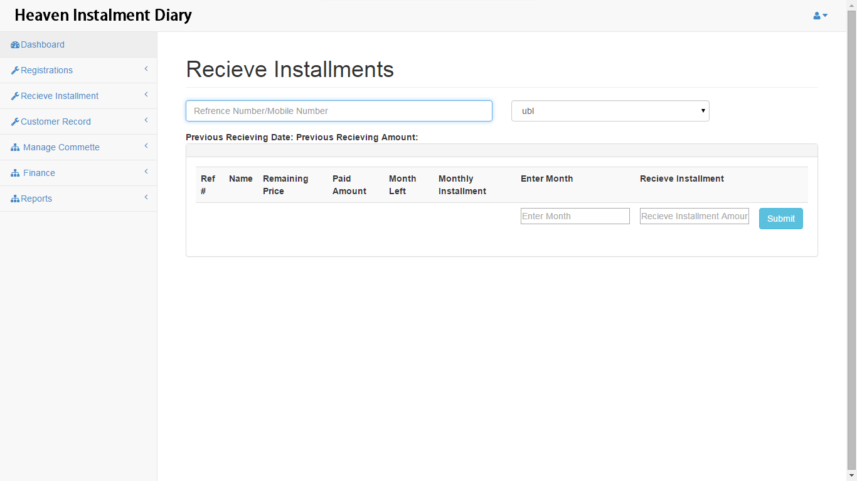This screenshot has width=857, height=481.
Task: Expand the Registrations chevron arrow
Action: point(146,69)
